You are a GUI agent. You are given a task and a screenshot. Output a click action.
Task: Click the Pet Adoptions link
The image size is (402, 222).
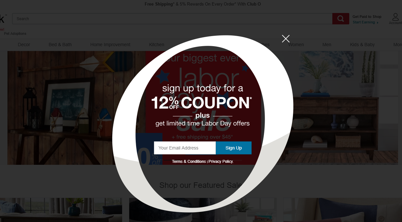tap(15, 33)
